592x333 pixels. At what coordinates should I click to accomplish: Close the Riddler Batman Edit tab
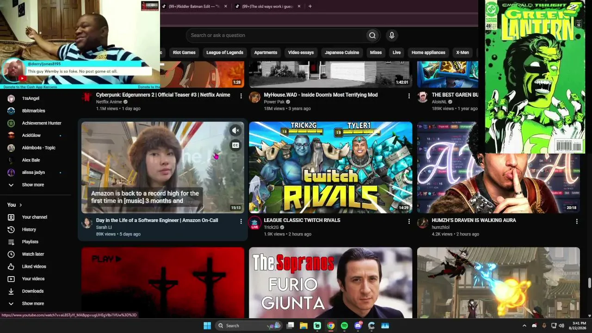tap(226, 6)
